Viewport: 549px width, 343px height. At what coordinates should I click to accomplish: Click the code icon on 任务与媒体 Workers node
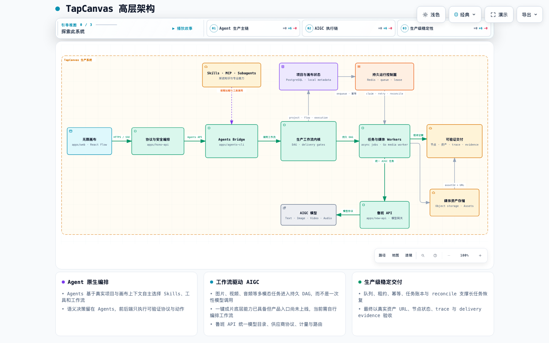pos(363,128)
